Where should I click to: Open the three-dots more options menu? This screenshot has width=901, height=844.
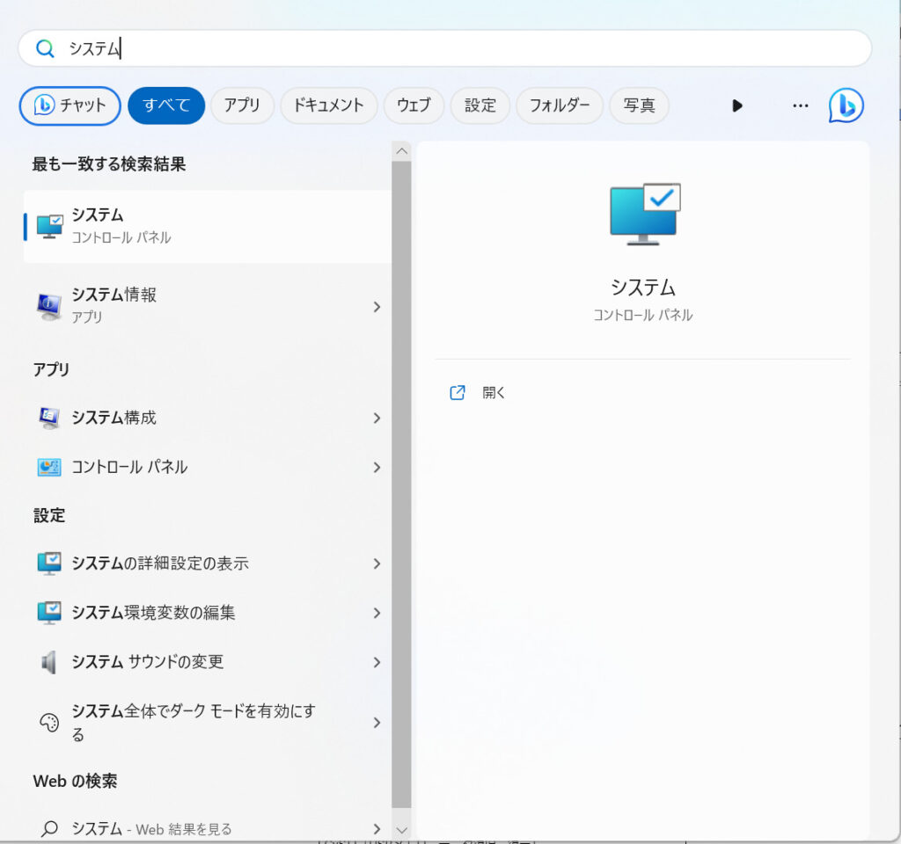(801, 105)
